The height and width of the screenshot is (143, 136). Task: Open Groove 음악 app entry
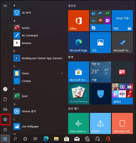coord(39,111)
